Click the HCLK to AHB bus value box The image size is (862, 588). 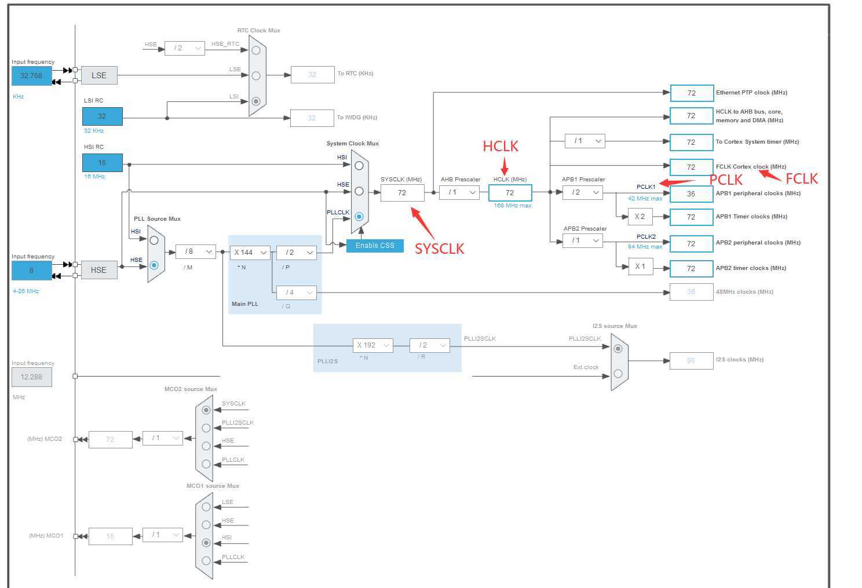(x=692, y=116)
